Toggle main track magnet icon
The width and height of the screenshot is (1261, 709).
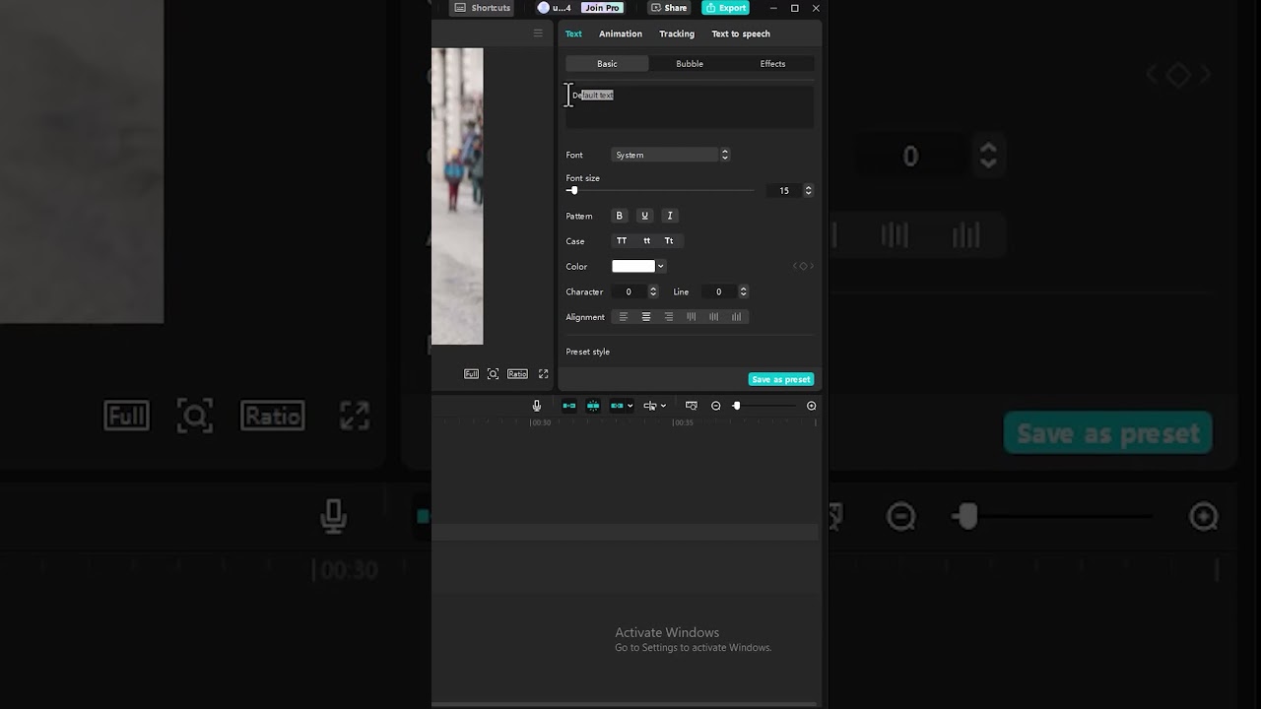coord(568,406)
